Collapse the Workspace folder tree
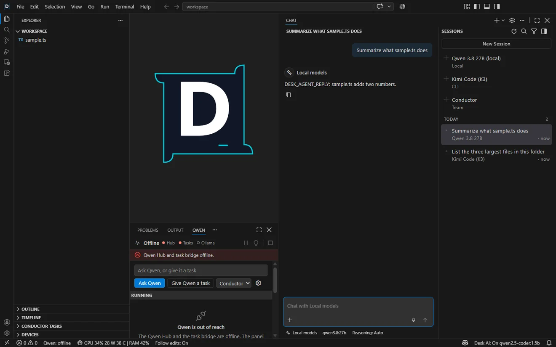Image resolution: width=556 pixels, height=347 pixels. pos(72,31)
